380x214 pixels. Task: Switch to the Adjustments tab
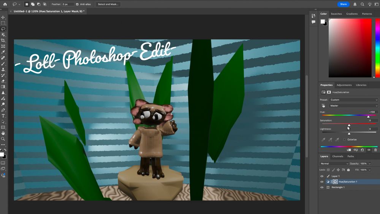344,85
